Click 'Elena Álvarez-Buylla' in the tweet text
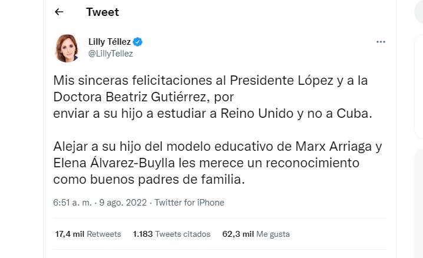Image resolution: width=423 pixels, height=258 pixels. tap(114, 163)
